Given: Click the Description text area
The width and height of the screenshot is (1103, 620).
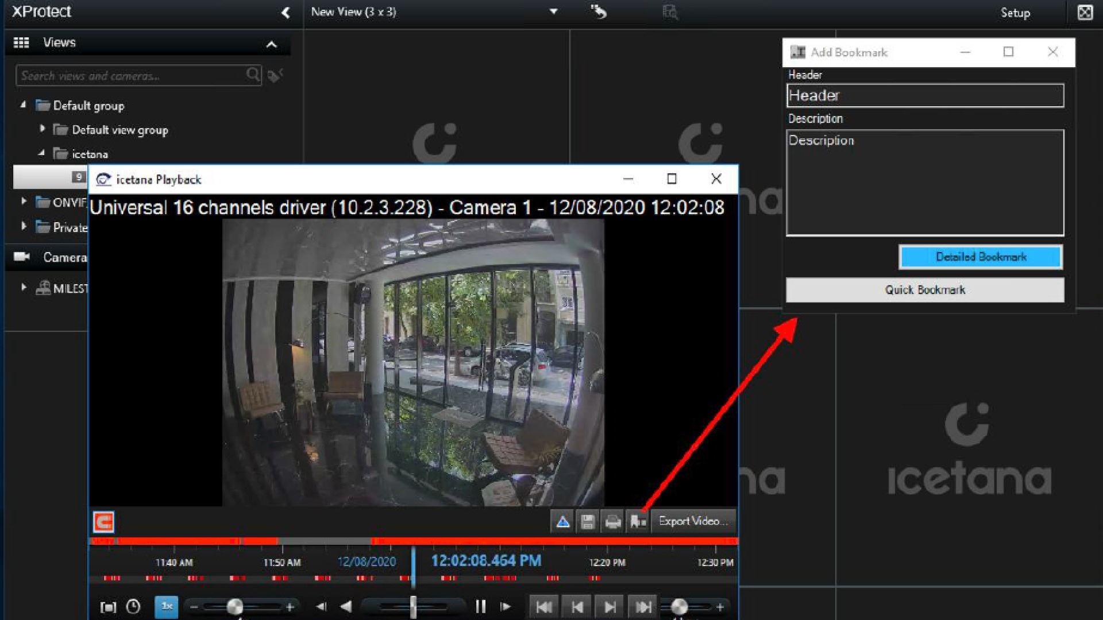Looking at the screenshot, I should pyautogui.click(x=925, y=183).
